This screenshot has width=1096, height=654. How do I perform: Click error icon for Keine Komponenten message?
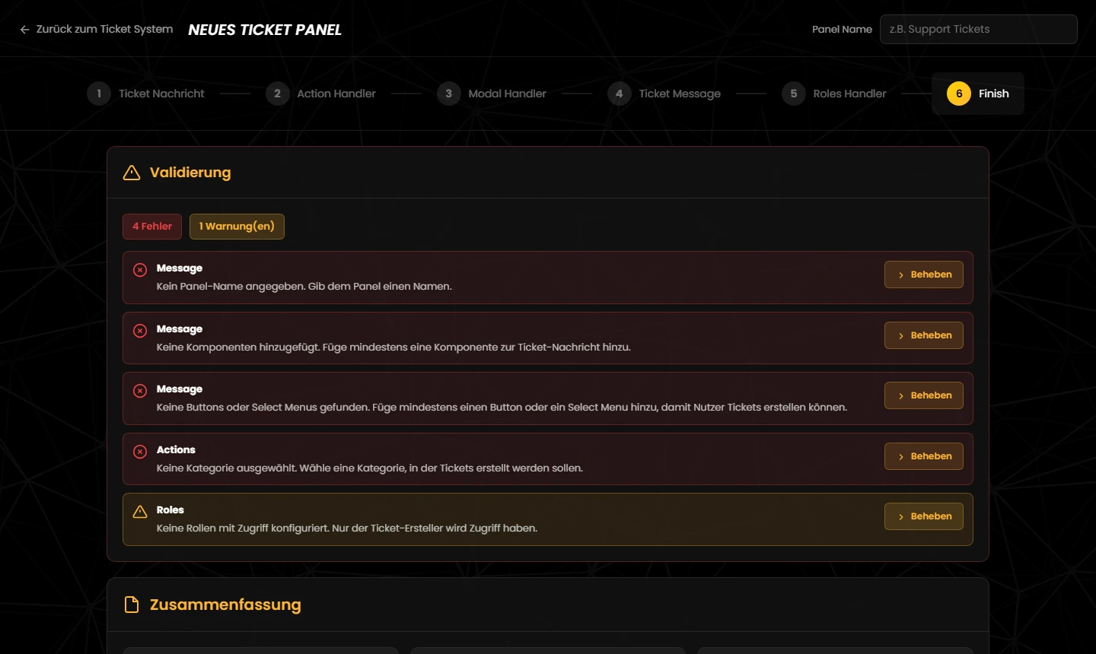[140, 331]
